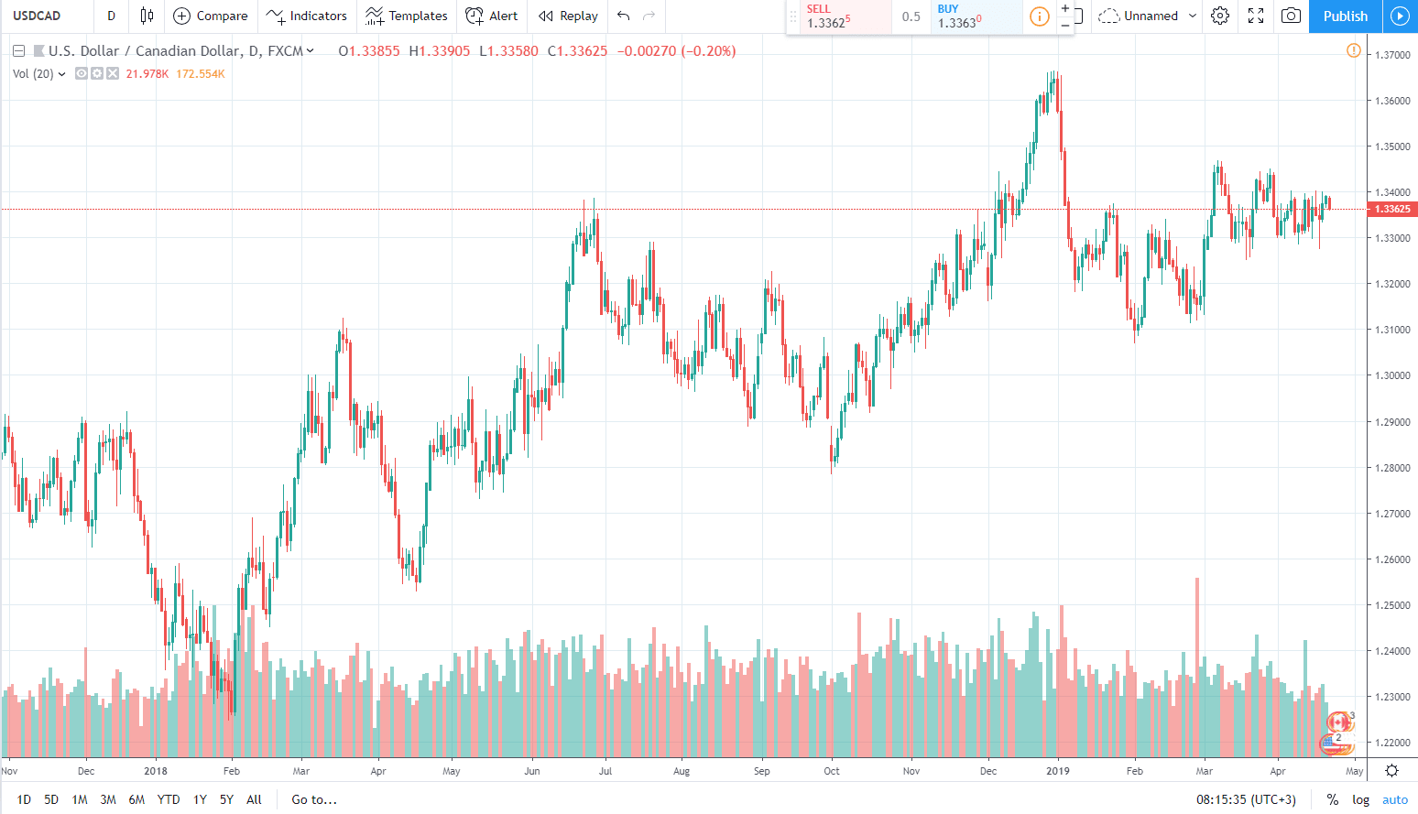This screenshot has width=1418, height=814.
Task: Open the candlestick chart style selector
Action: click(x=147, y=16)
